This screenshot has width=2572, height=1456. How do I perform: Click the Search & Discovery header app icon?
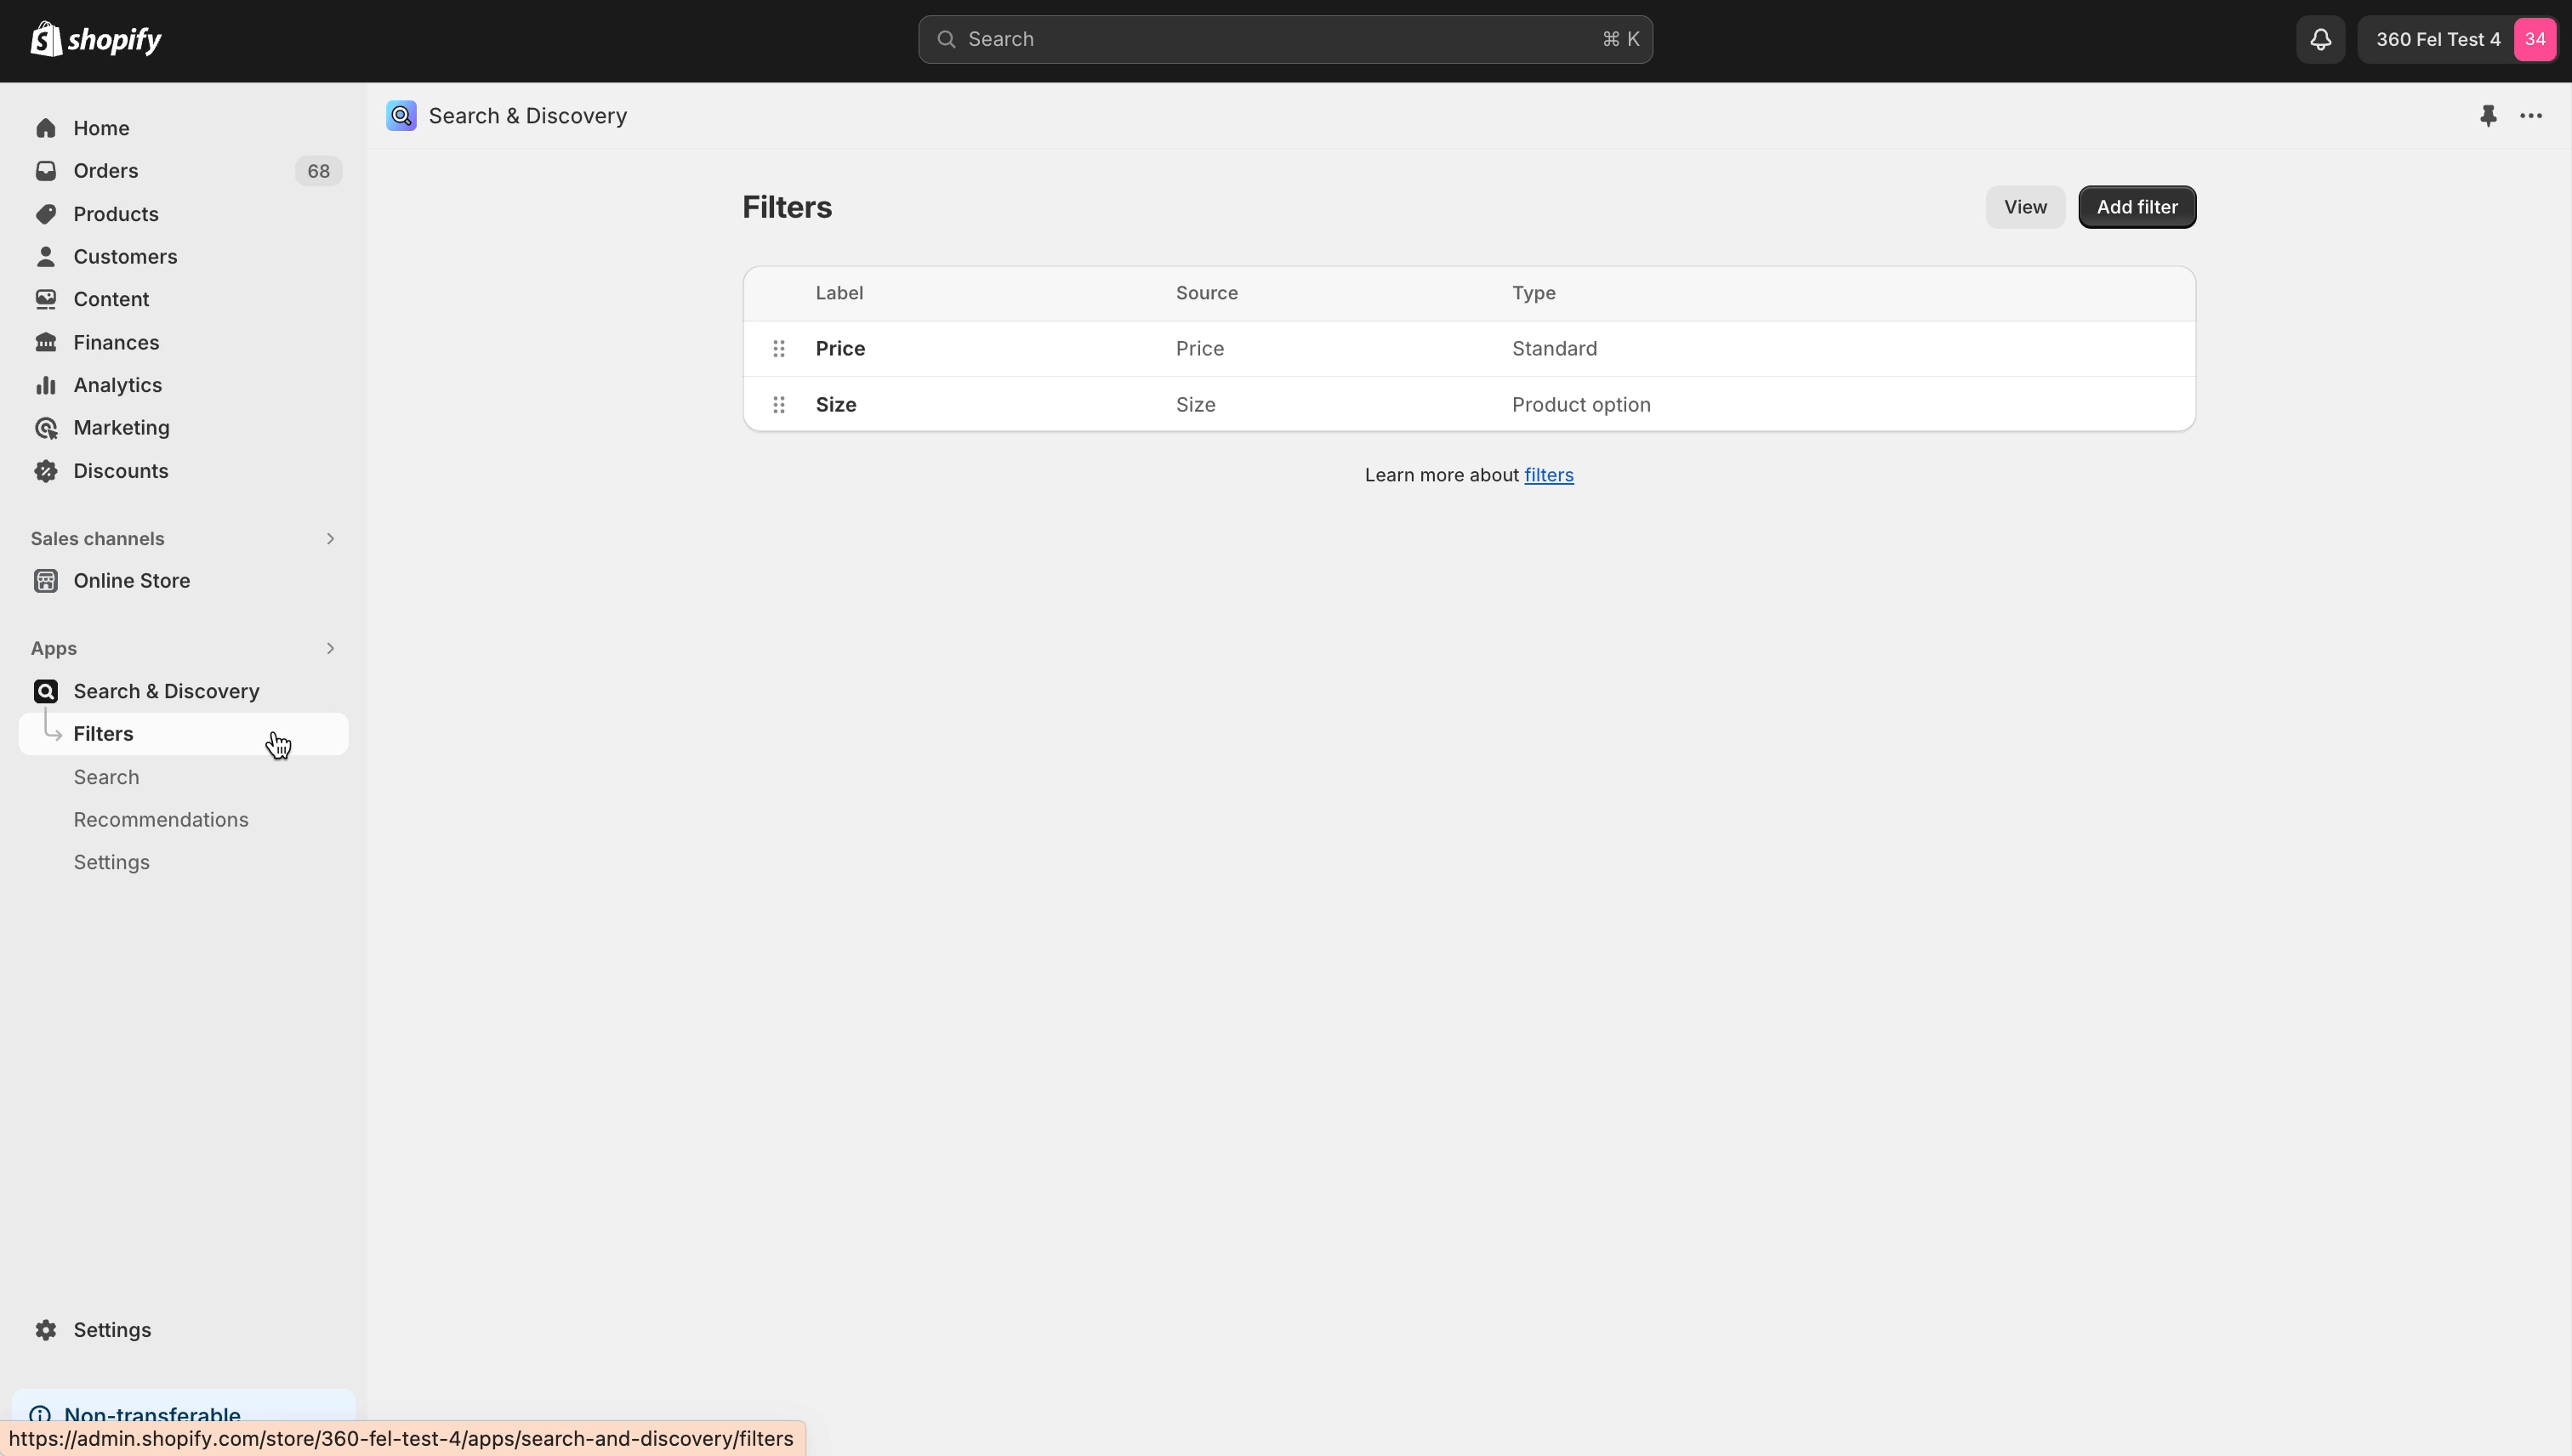tap(401, 116)
